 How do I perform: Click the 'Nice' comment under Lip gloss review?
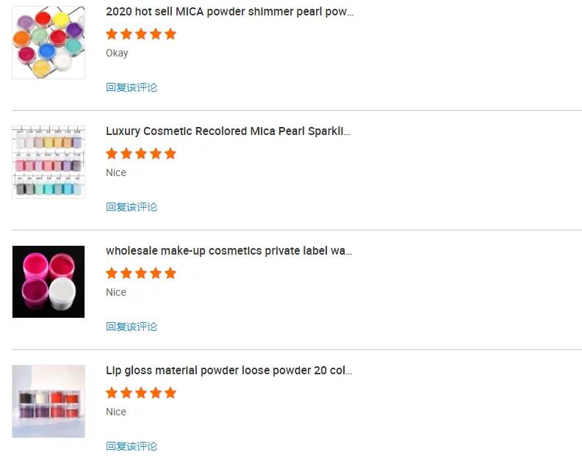(116, 412)
